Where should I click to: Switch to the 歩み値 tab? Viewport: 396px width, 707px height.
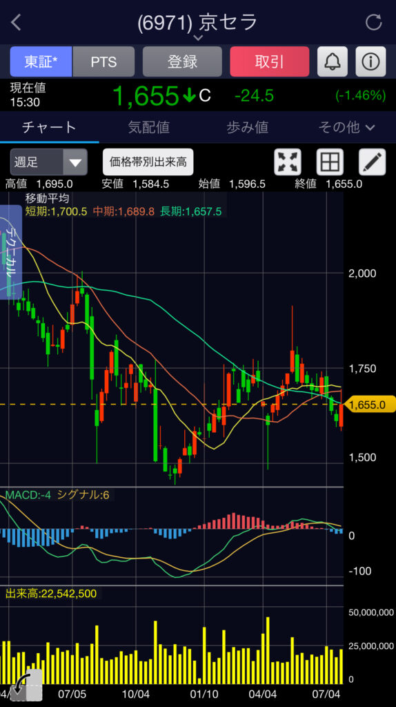pyautogui.click(x=248, y=127)
